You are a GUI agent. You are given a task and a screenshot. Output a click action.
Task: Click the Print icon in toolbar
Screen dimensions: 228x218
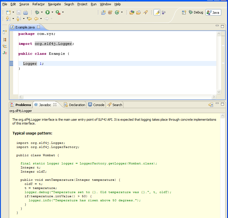25,12
